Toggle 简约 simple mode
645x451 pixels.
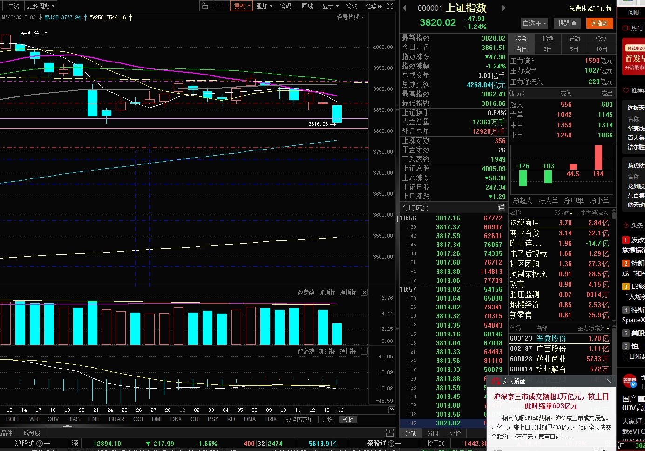coord(352,6)
